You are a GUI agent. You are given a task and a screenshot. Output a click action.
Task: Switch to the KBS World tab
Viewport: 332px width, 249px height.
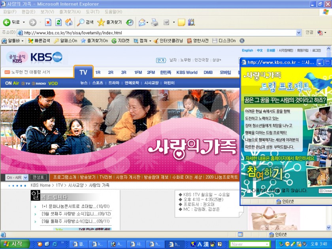coord(187,72)
